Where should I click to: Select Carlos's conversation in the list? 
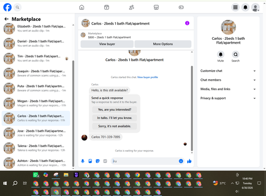[36, 118]
